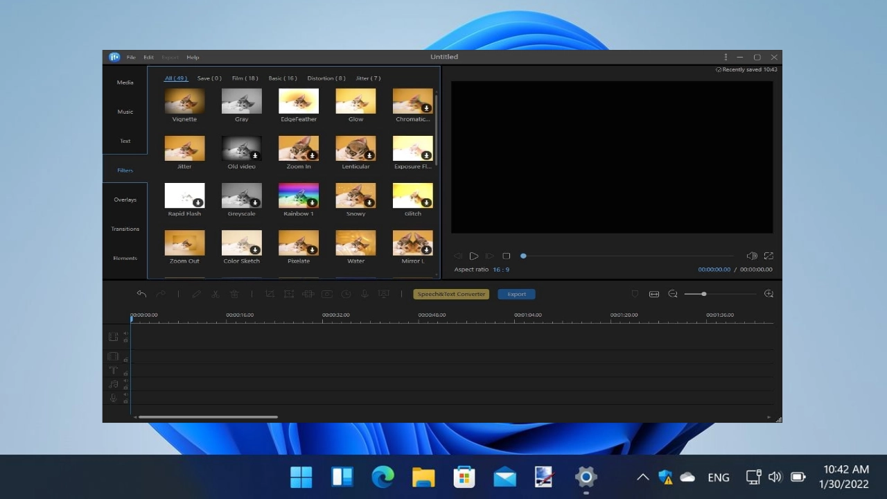This screenshot has width=887, height=499.
Task: Click the play button under preview
Action: point(474,256)
